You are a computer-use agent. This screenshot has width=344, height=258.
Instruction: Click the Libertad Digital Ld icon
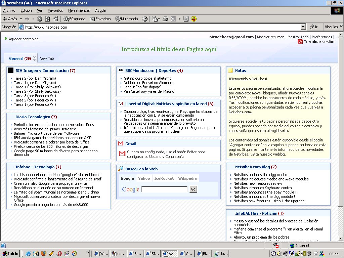[121, 104]
